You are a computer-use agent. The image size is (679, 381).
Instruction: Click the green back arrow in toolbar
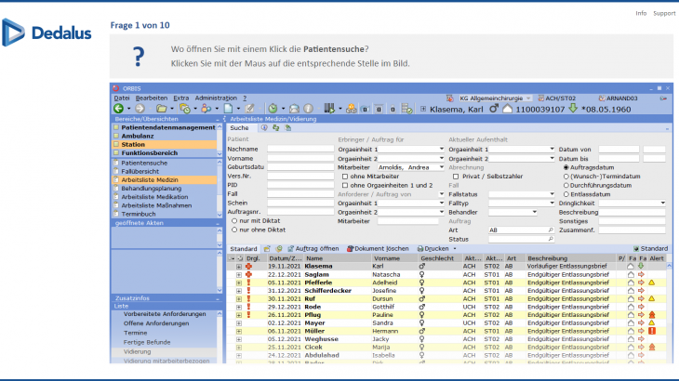(118, 108)
